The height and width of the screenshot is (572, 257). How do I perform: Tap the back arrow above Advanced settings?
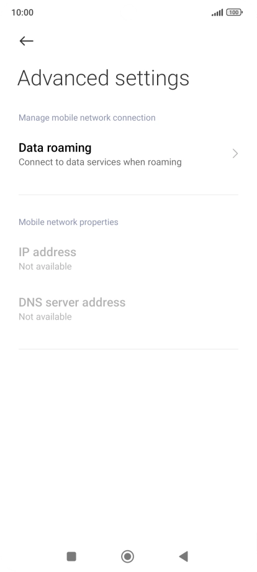[x=26, y=41]
